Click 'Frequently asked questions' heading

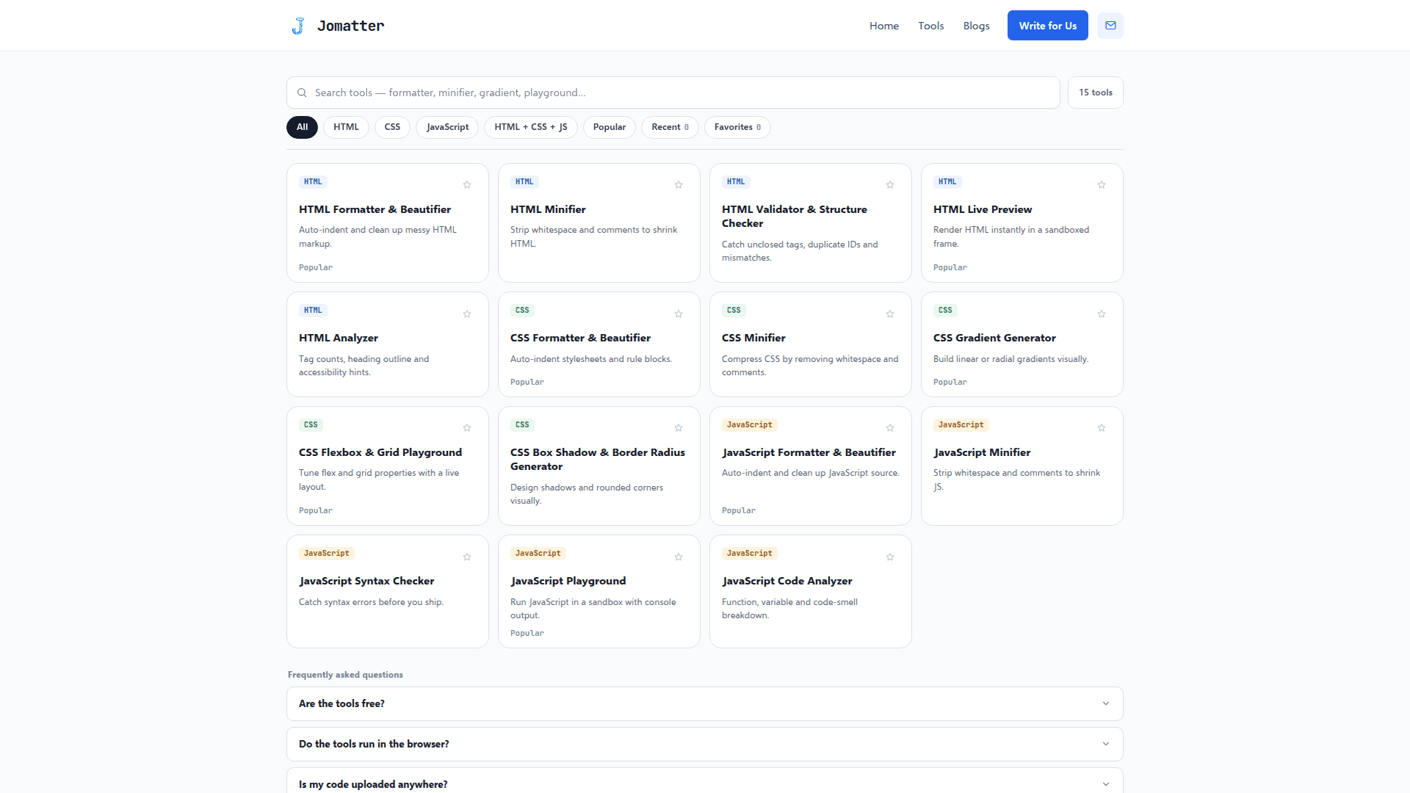345,675
